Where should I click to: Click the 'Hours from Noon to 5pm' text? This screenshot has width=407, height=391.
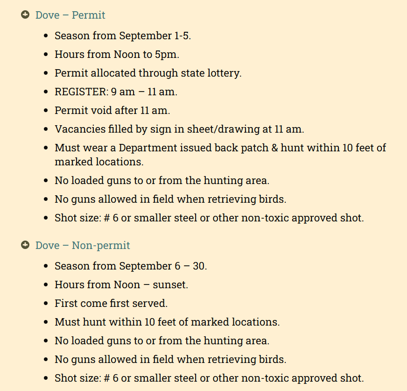(x=117, y=54)
